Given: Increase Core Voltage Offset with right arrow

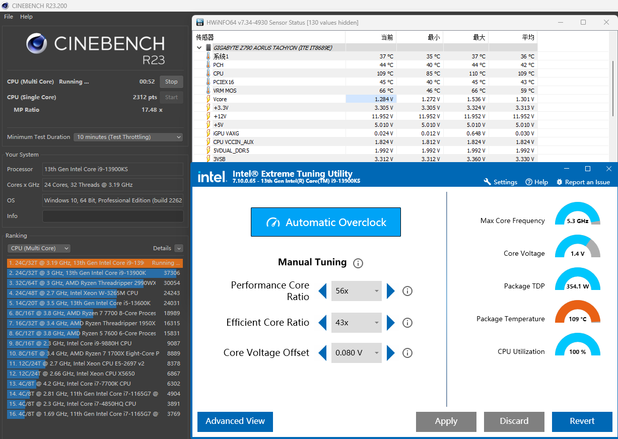Looking at the screenshot, I should [391, 353].
